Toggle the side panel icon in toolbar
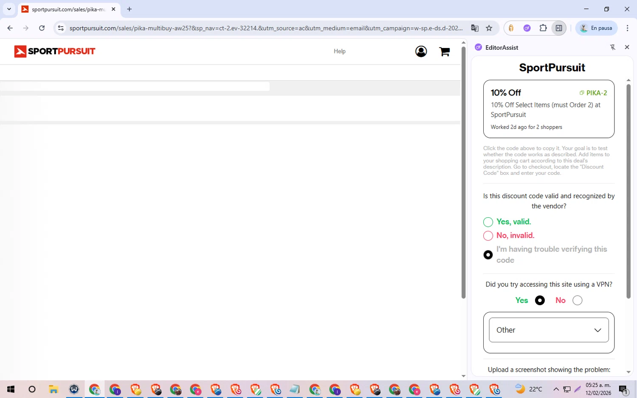 point(559,28)
